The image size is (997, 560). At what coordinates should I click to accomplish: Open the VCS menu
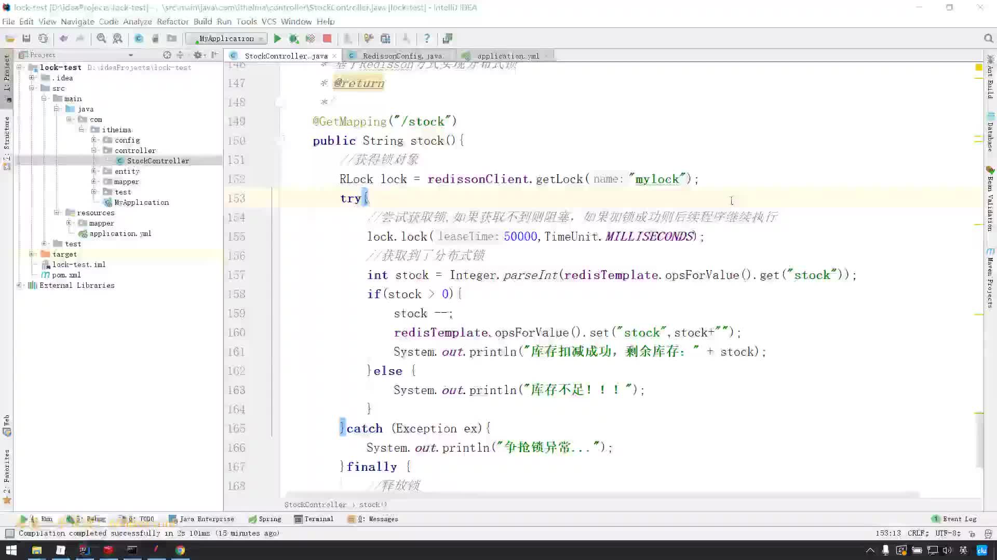268,21
